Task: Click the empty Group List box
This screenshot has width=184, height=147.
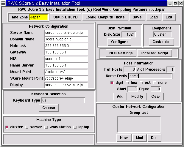Action: click(x=139, y=124)
